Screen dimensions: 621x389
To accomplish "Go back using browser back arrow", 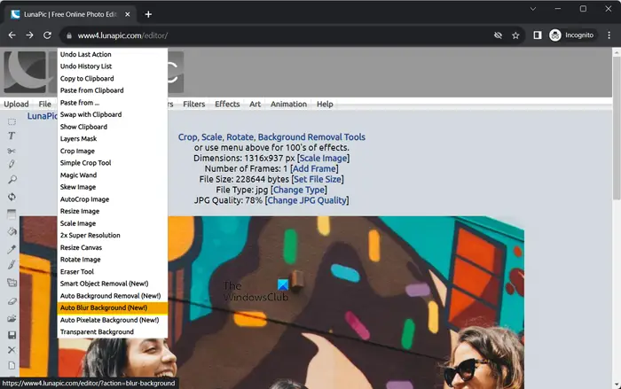I will [x=12, y=35].
